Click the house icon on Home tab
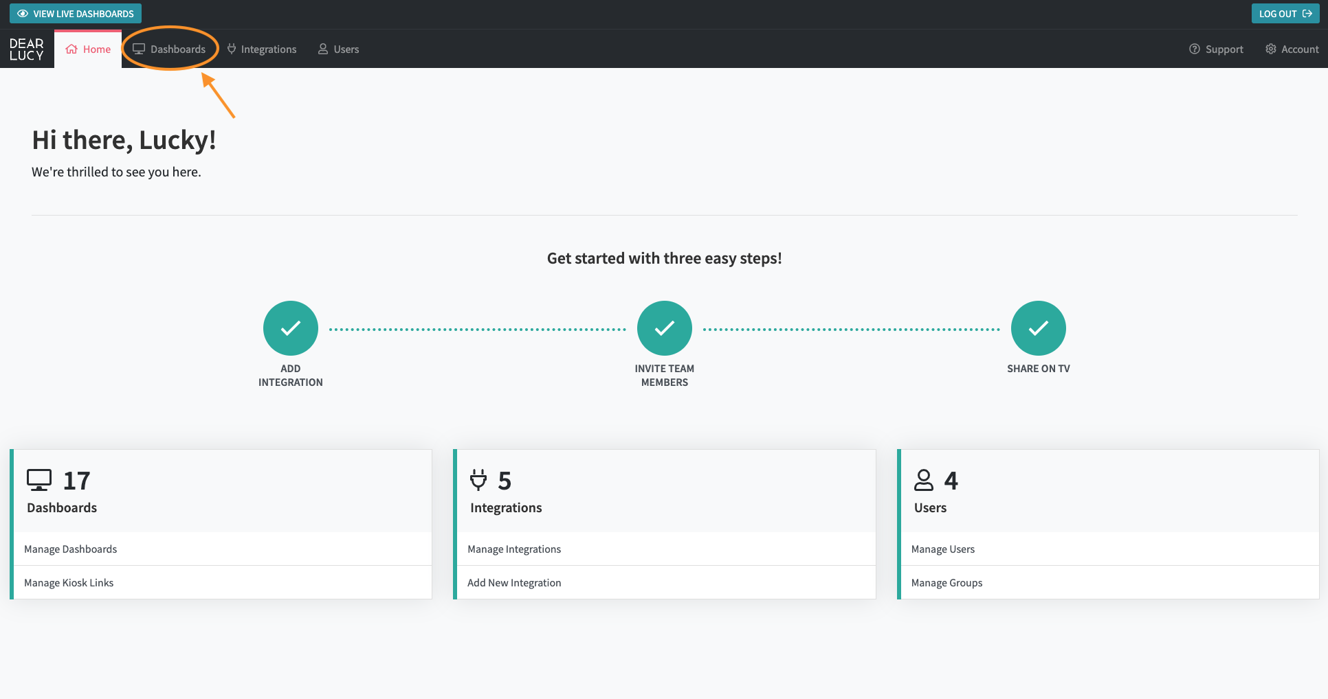1328x699 pixels. point(71,49)
